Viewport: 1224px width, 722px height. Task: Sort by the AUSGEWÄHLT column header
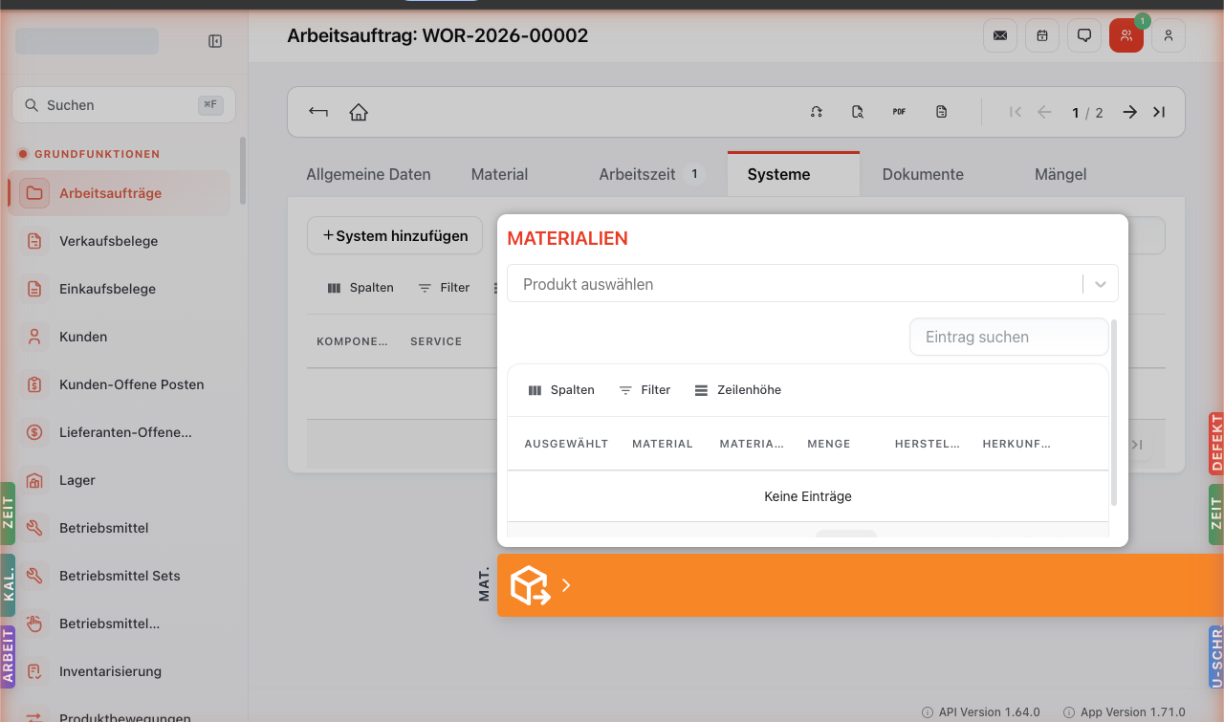(566, 444)
